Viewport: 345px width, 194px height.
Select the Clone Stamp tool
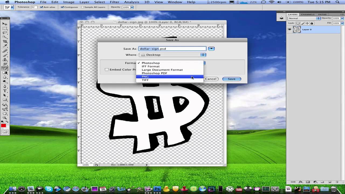(x=5, y=60)
